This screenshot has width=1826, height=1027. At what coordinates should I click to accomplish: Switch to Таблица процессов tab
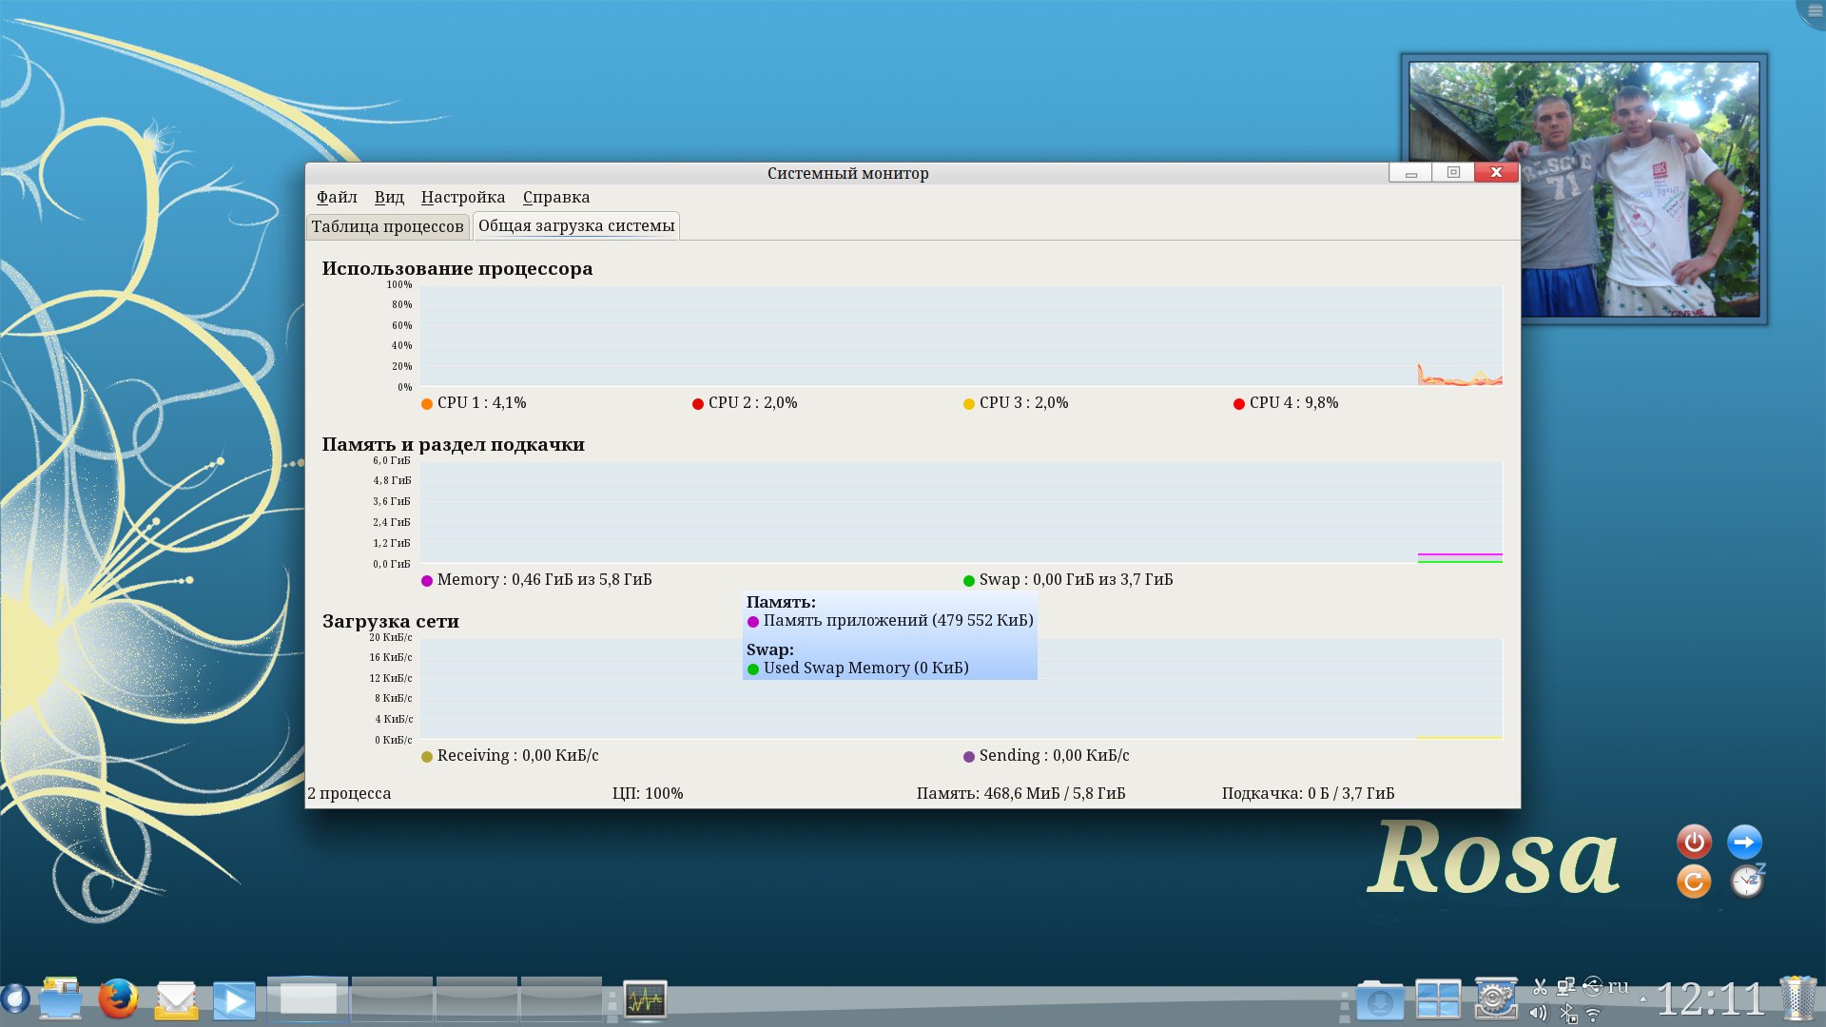(387, 226)
